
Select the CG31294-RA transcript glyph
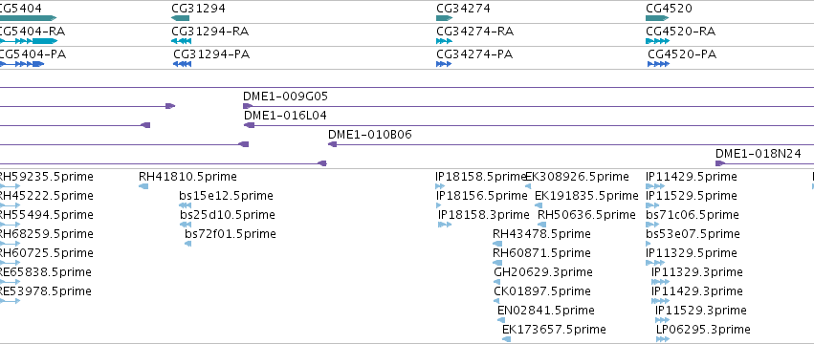[181, 41]
